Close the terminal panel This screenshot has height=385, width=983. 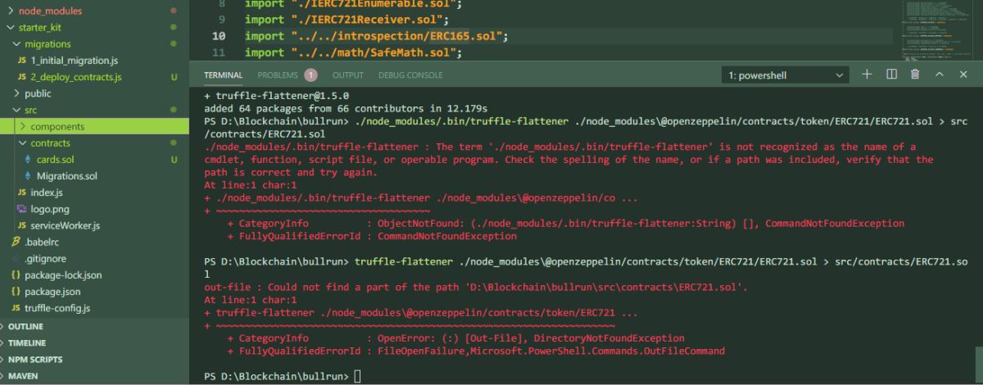tap(963, 75)
